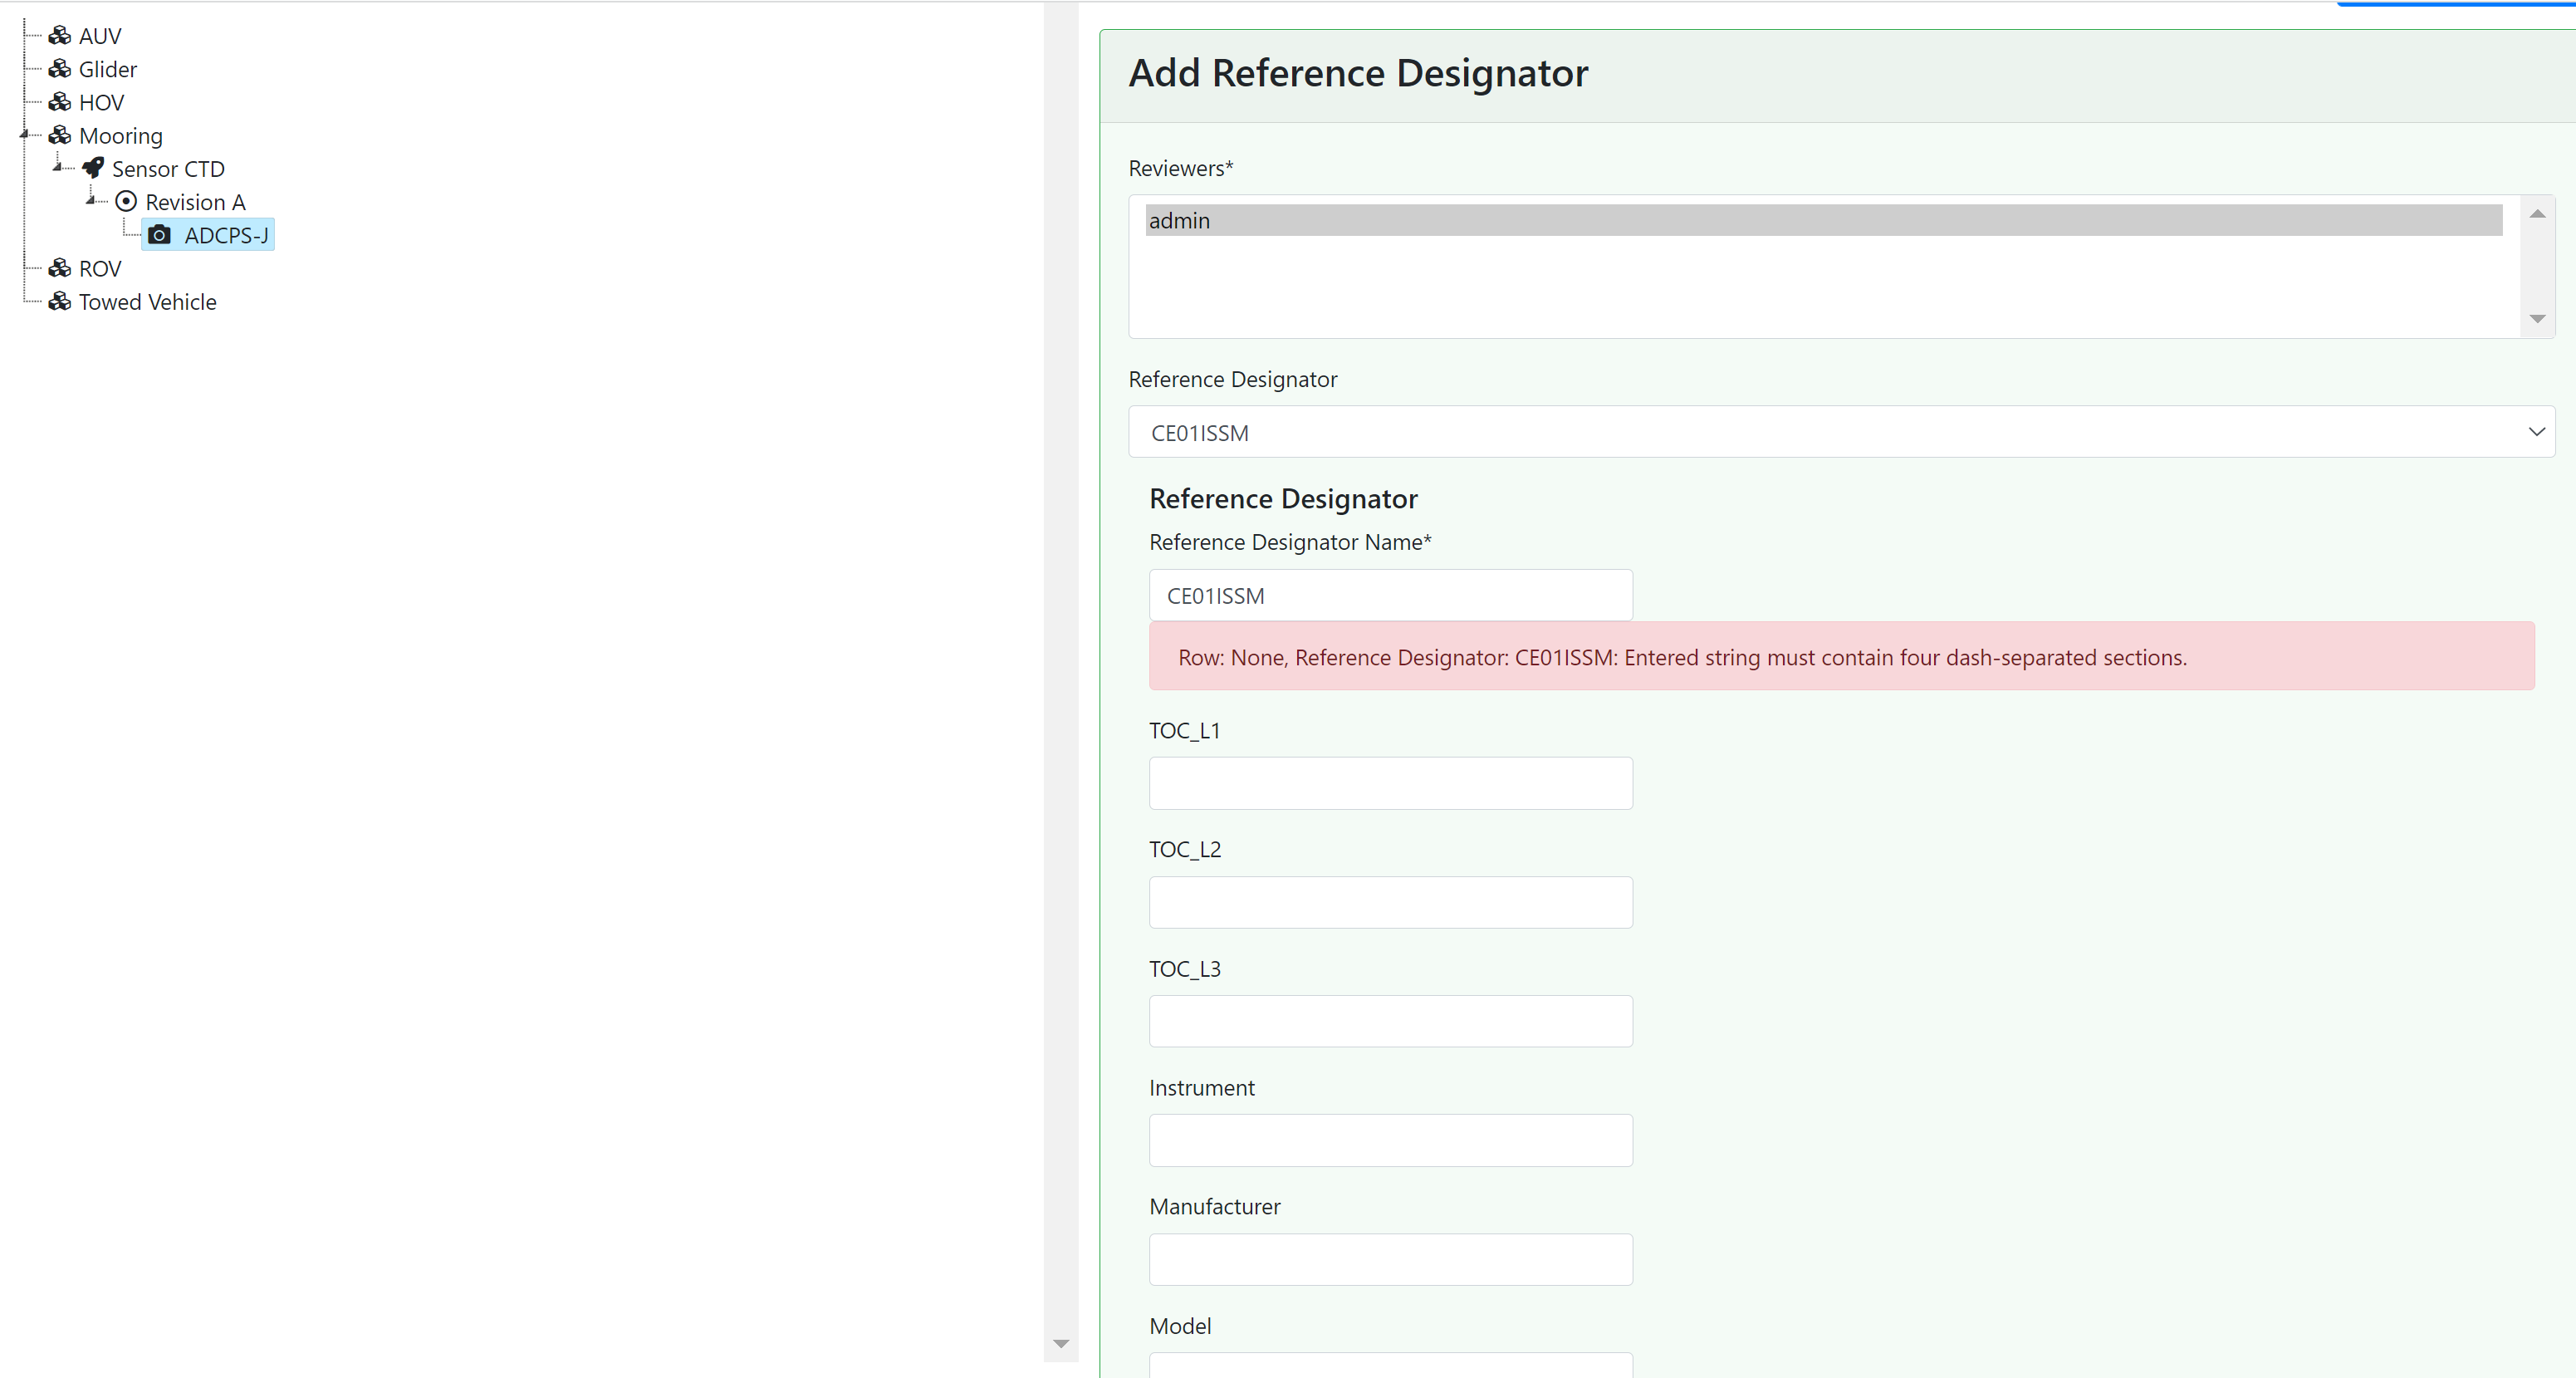This screenshot has width=2576, height=1378.
Task: Click the Glider category icon
Action: (x=59, y=68)
